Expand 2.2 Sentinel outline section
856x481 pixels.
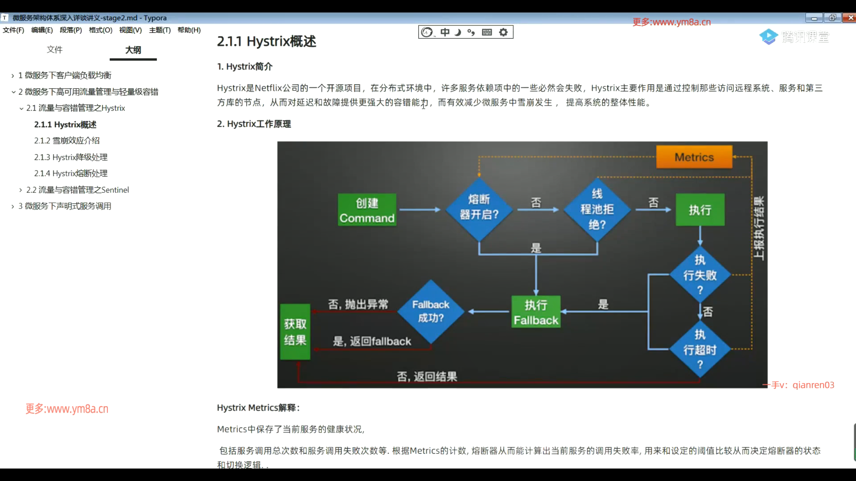pos(21,190)
